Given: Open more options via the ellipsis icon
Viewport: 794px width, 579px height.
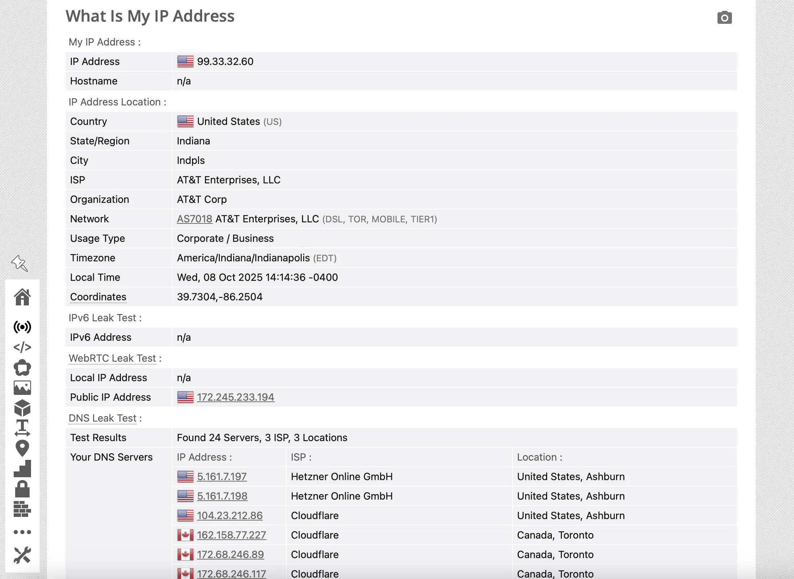Looking at the screenshot, I should (x=22, y=532).
